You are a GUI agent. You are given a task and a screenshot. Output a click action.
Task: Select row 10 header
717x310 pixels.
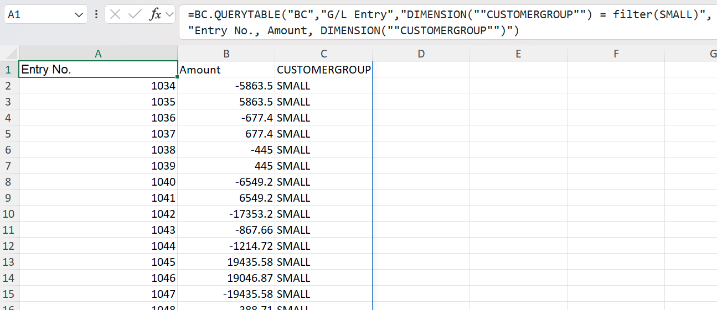click(x=9, y=214)
